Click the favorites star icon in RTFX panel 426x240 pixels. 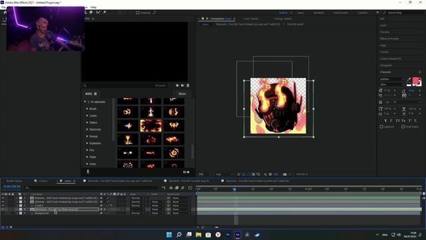(177, 85)
